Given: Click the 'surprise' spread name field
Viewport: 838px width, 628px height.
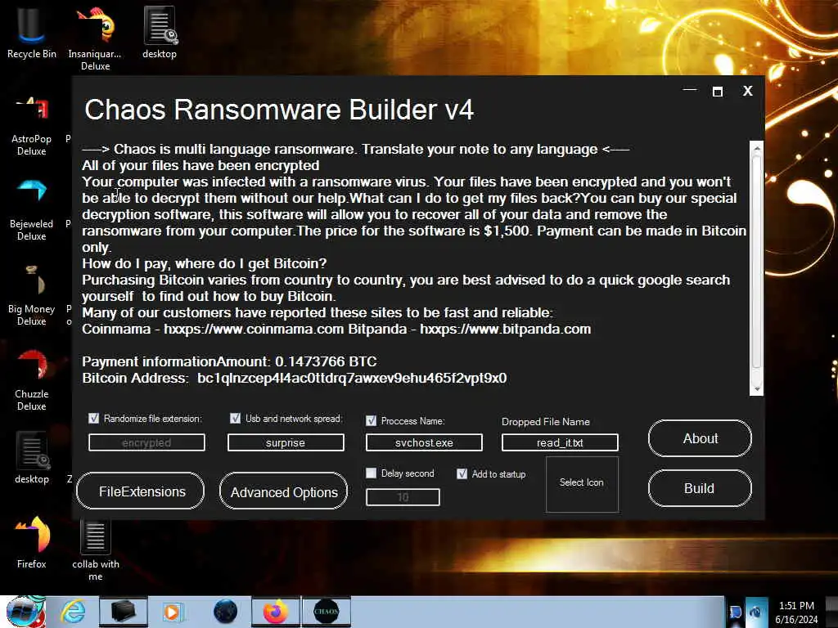Looking at the screenshot, I should 286,442.
